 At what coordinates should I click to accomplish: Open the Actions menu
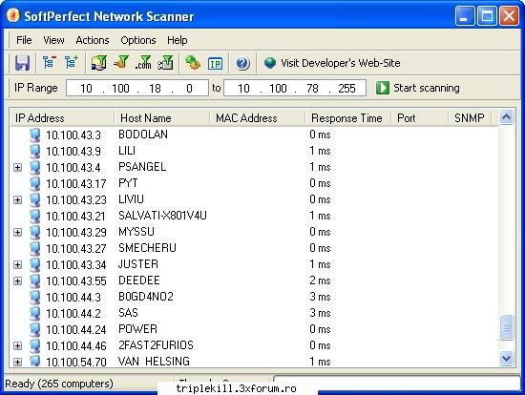tap(93, 40)
